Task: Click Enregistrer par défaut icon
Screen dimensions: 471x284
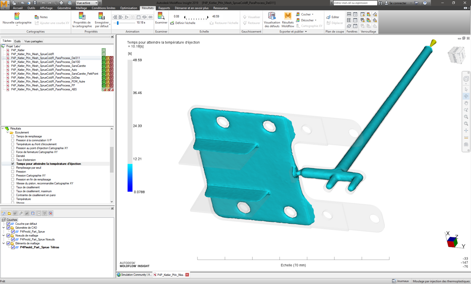Action: [102, 16]
